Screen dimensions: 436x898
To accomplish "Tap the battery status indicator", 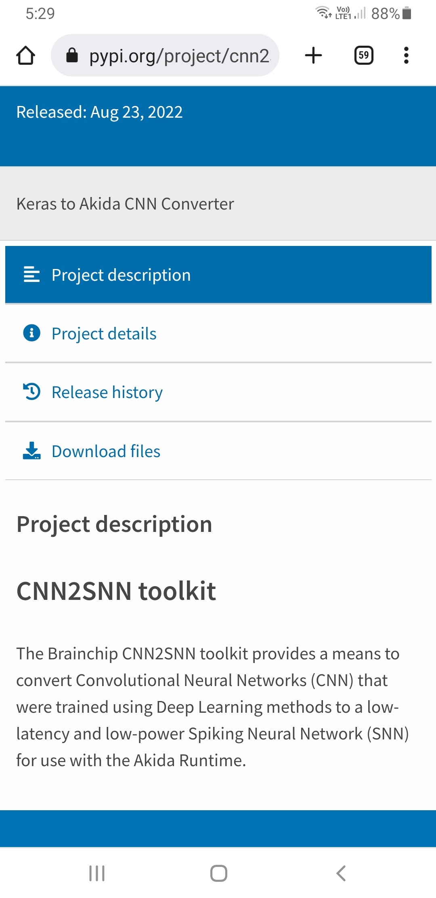I will (407, 13).
